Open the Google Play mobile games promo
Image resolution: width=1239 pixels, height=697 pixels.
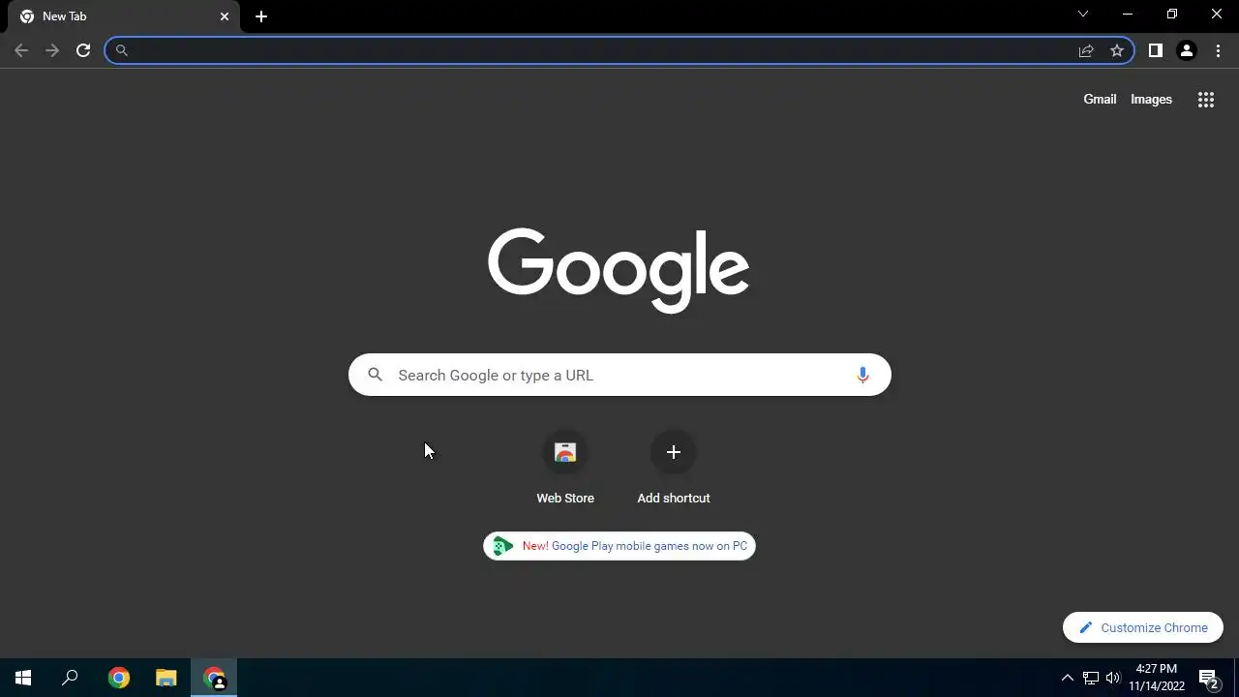(619, 546)
